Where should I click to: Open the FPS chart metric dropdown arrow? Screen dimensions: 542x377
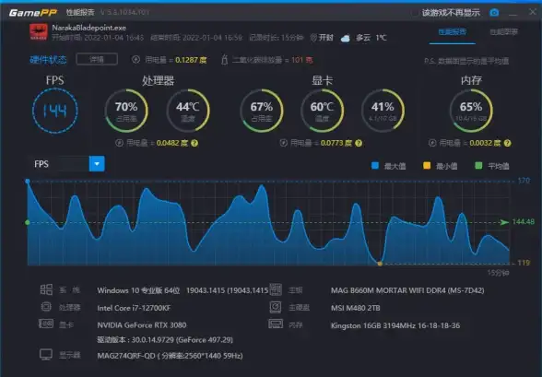tap(97, 164)
